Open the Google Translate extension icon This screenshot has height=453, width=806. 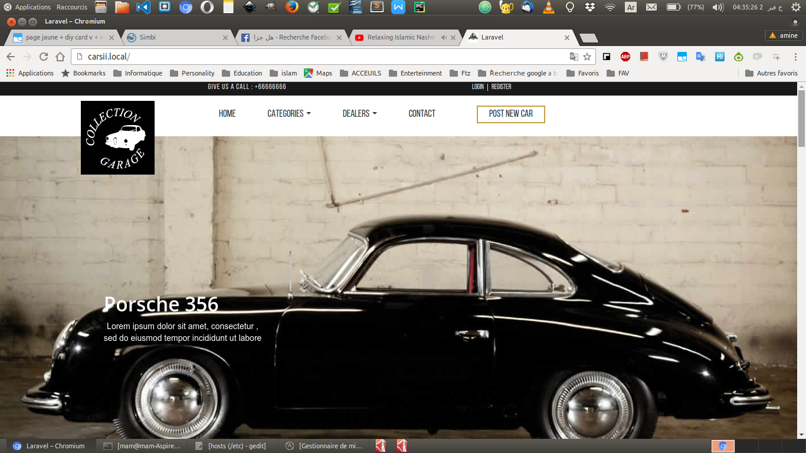[700, 57]
